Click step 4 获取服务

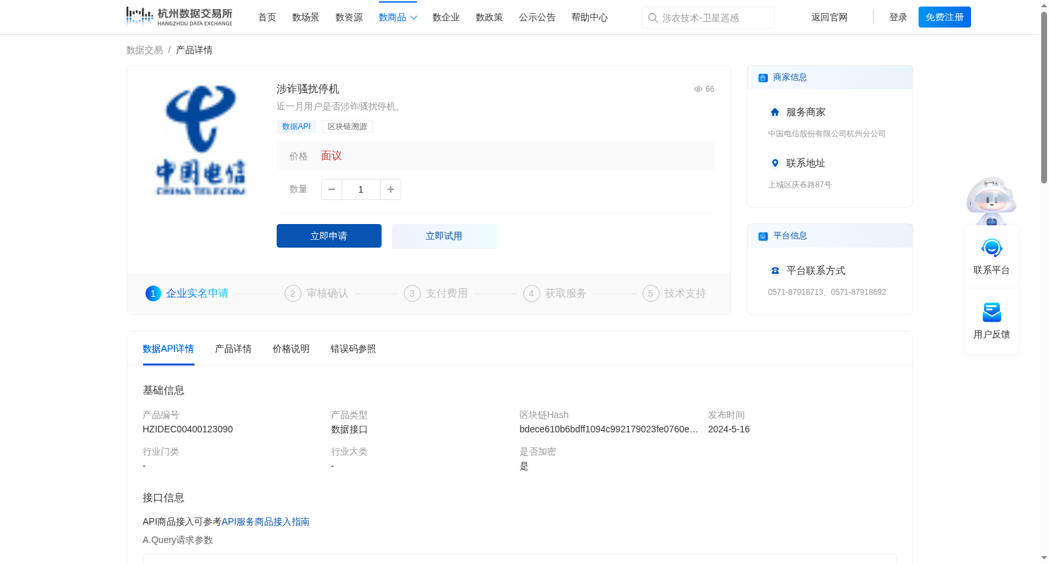point(556,293)
